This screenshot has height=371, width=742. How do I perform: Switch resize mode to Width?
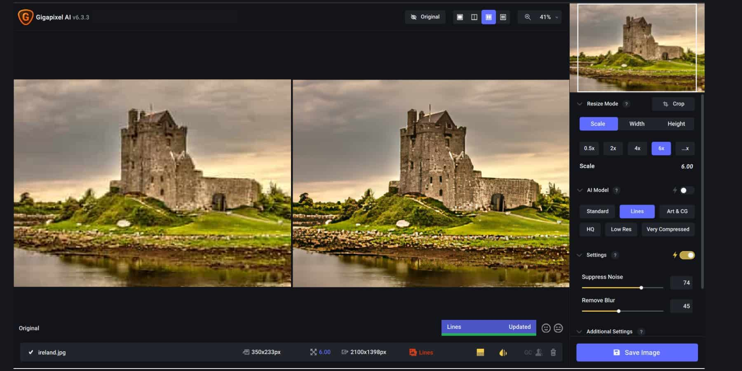point(637,124)
